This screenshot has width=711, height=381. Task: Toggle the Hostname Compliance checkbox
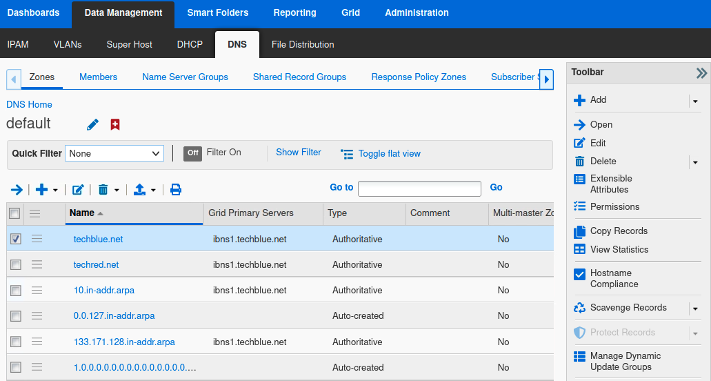(x=579, y=274)
